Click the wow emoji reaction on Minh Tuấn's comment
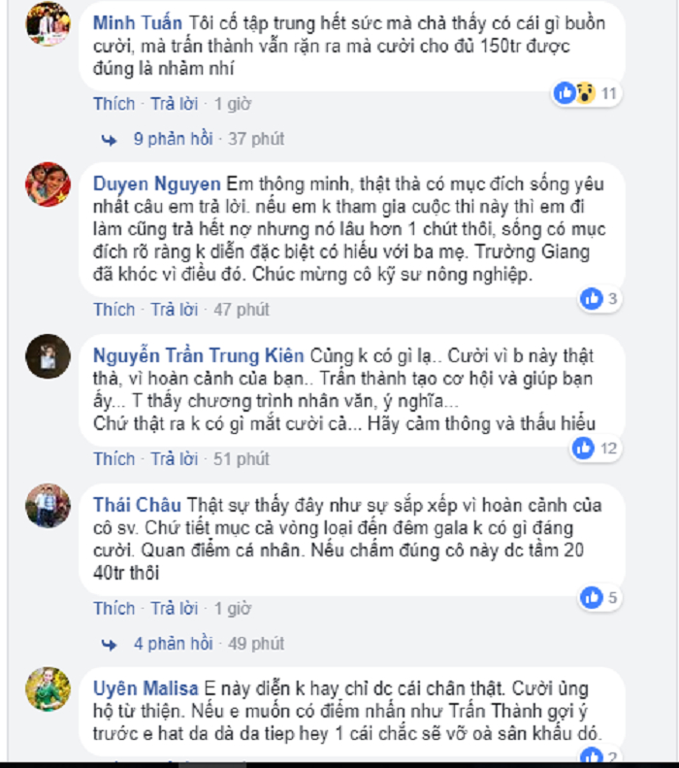Screen dimensions: 679x768 [585, 92]
